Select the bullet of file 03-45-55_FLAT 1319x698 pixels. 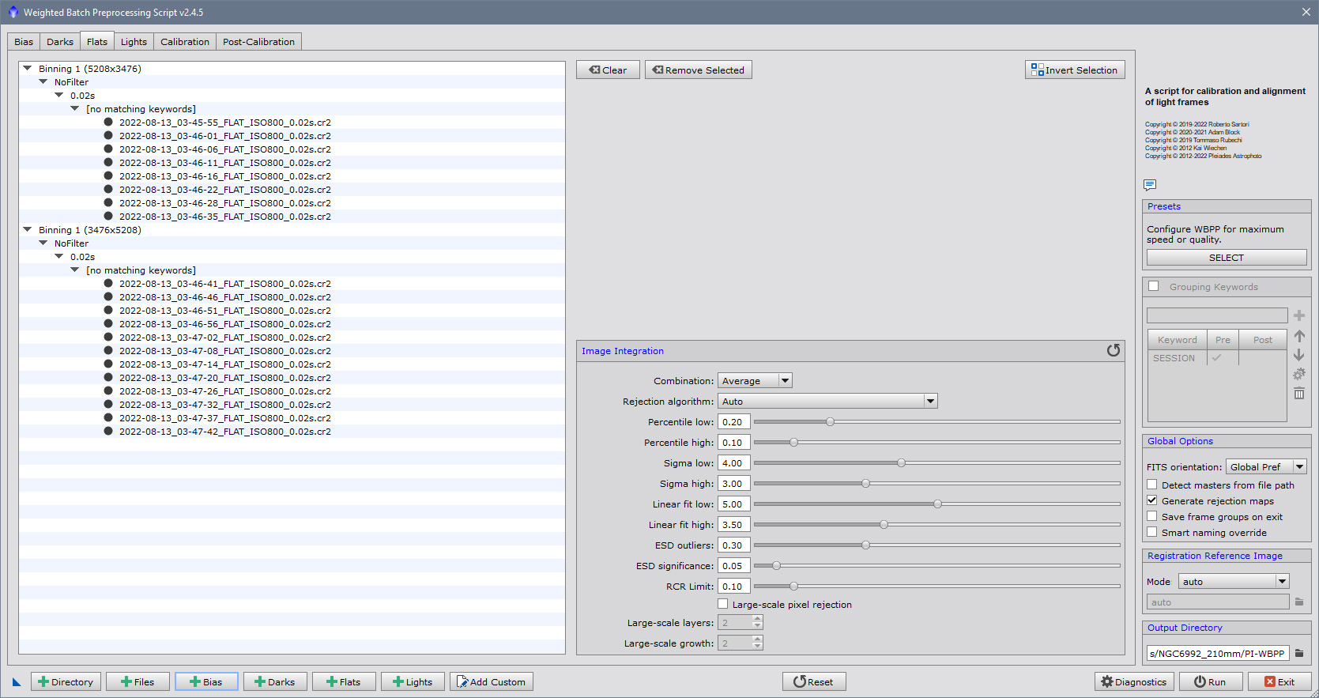point(108,123)
